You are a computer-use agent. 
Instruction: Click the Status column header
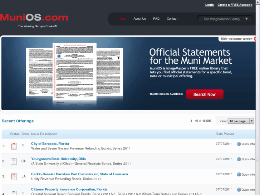pos(15,134)
